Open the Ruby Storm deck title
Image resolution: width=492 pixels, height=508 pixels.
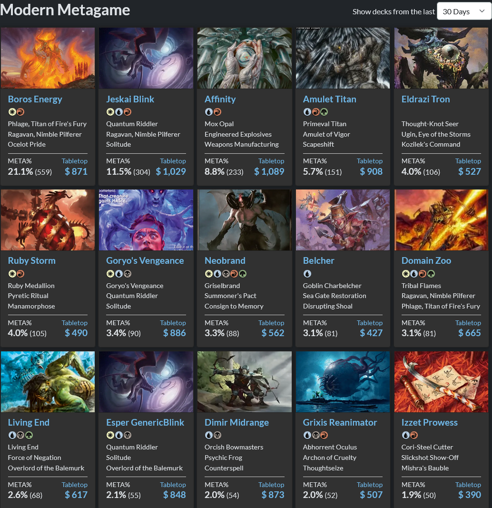(x=32, y=260)
